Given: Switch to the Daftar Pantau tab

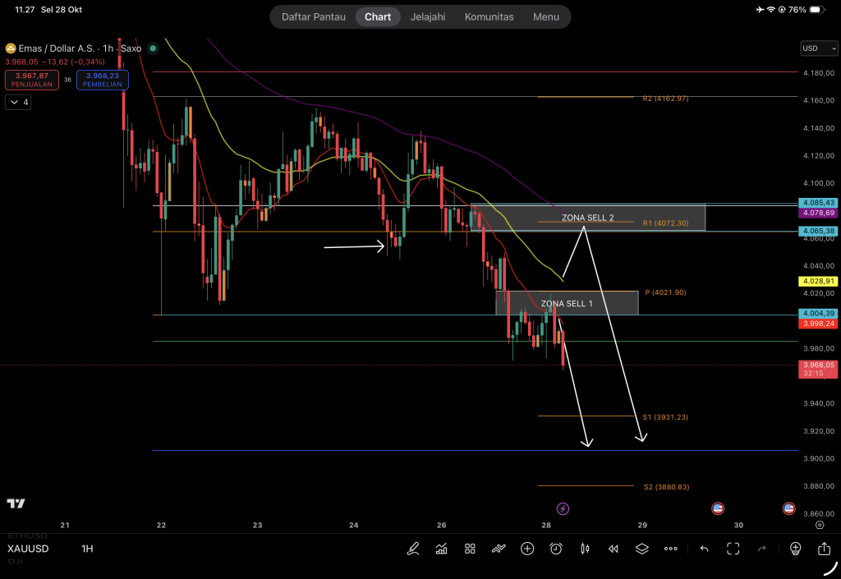Looking at the screenshot, I should [x=312, y=16].
